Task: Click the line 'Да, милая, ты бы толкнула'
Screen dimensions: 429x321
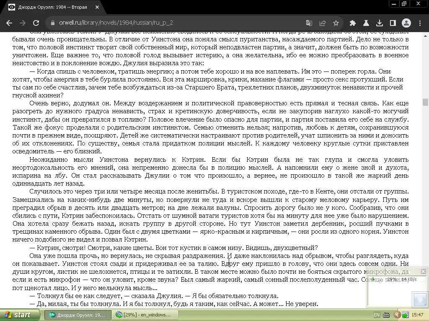Action: pos(78,304)
